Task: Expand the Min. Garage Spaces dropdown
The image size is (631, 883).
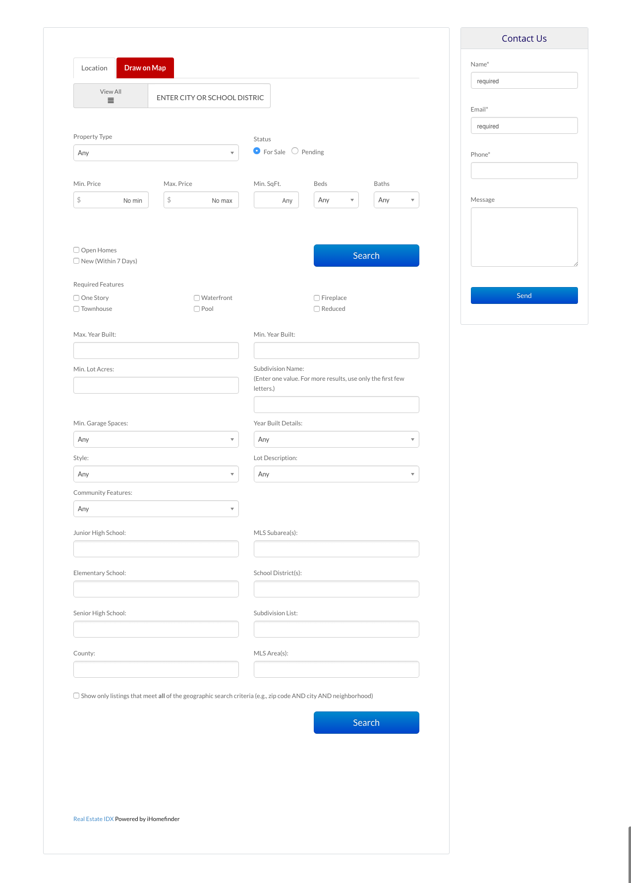Action: coord(156,439)
